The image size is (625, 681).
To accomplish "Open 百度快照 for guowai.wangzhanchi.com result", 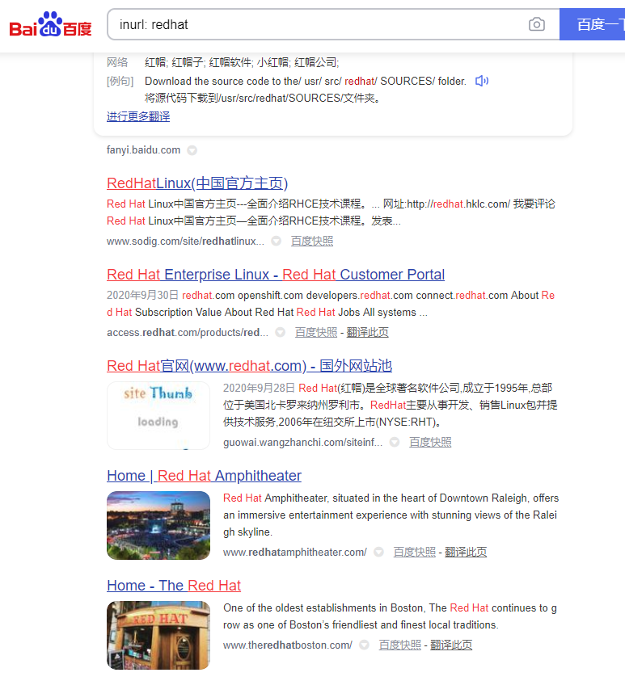I will pyautogui.click(x=430, y=442).
